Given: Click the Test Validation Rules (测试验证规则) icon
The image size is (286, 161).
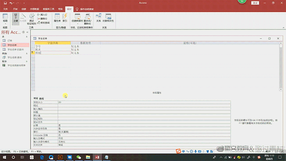Looking at the screenshot, I should (x=31, y=19).
